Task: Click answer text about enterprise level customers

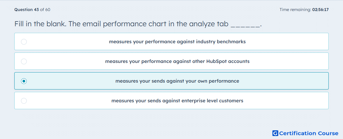Action: [177, 101]
